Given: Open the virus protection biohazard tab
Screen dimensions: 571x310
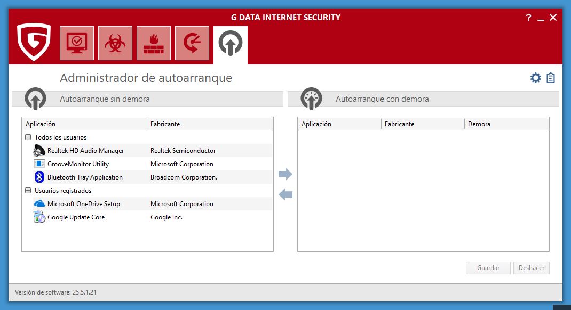Looking at the screenshot, I should pyautogui.click(x=115, y=43).
